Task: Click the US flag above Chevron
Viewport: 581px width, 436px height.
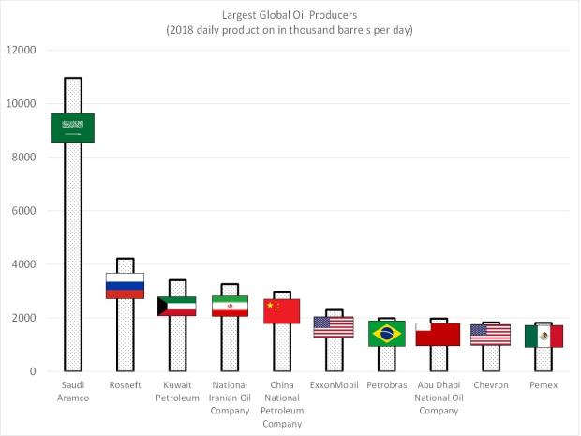Action: [x=490, y=335]
